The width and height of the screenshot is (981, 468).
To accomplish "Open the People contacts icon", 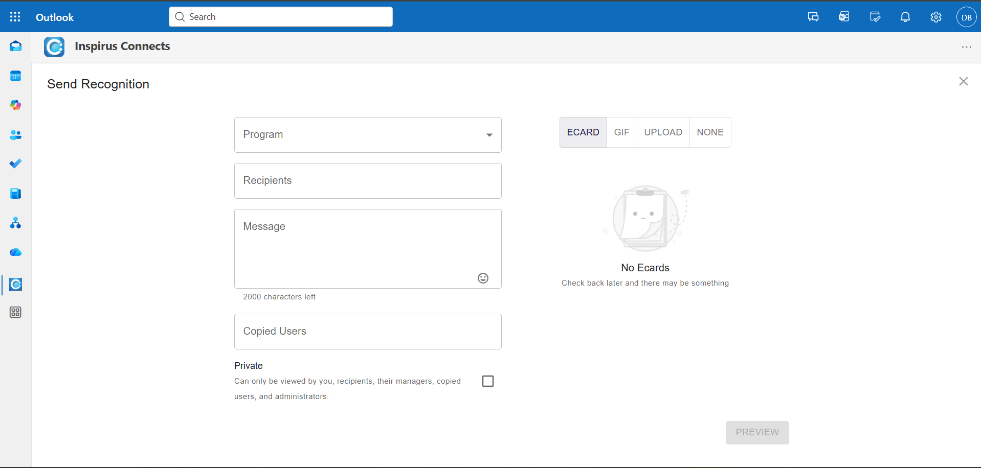I will click(x=15, y=135).
